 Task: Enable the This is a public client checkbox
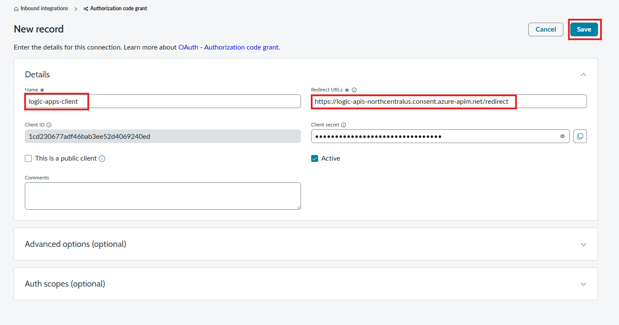coord(28,158)
